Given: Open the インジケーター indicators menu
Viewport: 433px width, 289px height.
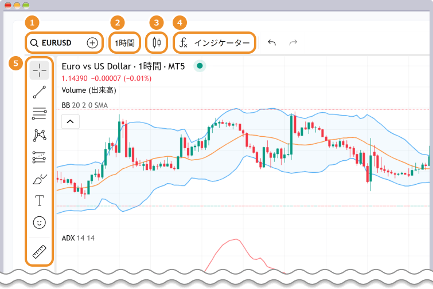Looking at the screenshot, I should [x=214, y=43].
